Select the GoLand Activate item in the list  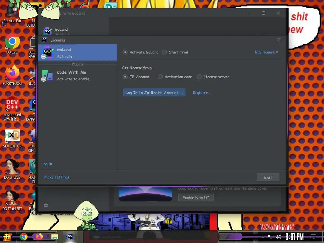pos(78,53)
